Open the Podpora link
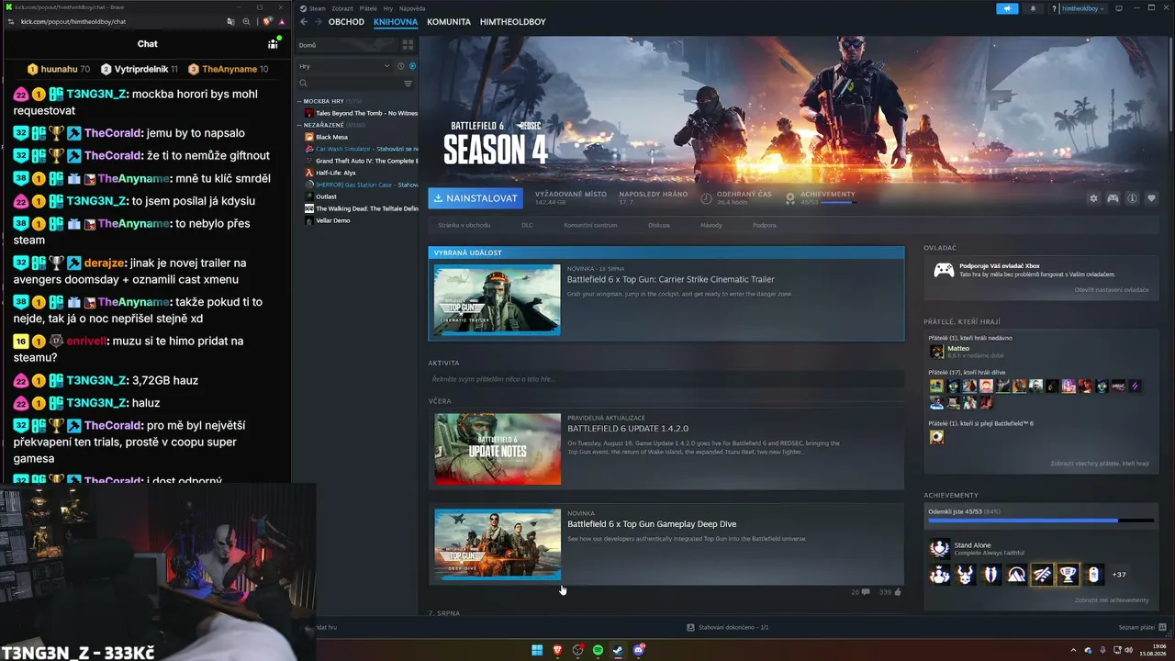This screenshot has width=1175, height=661. point(765,225)
